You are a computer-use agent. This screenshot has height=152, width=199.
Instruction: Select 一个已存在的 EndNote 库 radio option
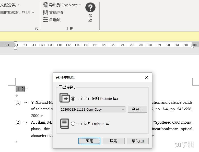[x=73, y=99]
